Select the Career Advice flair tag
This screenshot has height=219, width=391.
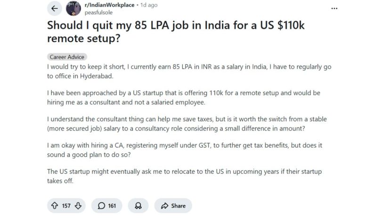[67, 57]
